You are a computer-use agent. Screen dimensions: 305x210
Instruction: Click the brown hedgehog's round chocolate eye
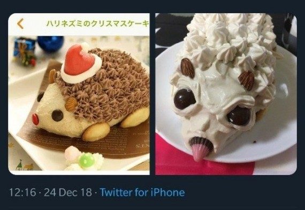57,115
